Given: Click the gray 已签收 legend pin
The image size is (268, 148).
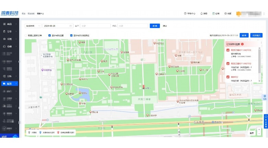Looking at the screenshot, I should tap(29, 133).
